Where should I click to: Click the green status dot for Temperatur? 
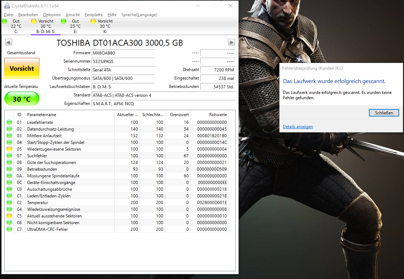[9, 202]
